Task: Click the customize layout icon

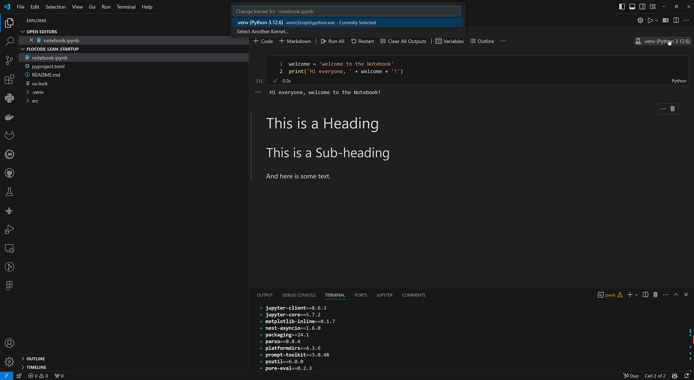Action: [653, 7]
